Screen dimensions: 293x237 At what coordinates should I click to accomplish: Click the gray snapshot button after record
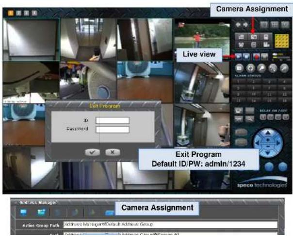pos(264,57)
